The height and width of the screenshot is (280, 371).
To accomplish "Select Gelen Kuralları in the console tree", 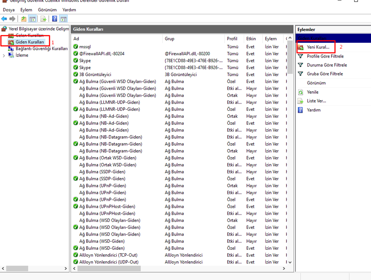I will coord(29,35).
